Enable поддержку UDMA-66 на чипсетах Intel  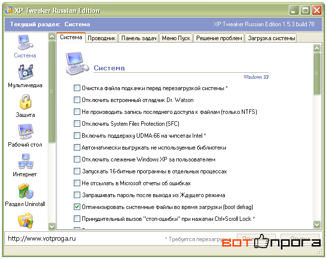point(77,135)
